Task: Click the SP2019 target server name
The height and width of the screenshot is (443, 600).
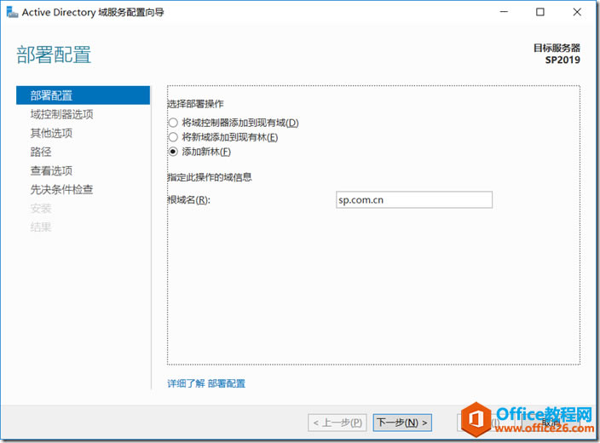Action: coord(562,60)
